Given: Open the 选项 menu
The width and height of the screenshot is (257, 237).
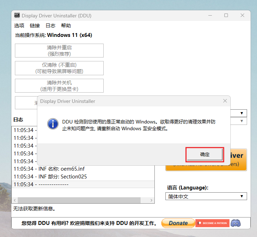Looking at the screenshot, I should (19, 26).
